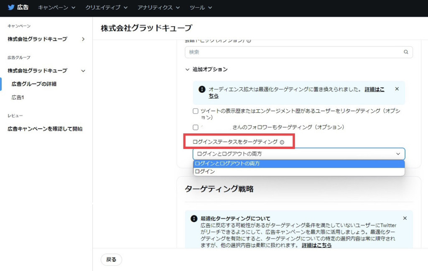The height and width of the screenshot is (271, 428).
Task: Click the info icon in 最適化ターゲティングについて box
Action: pyautogui.click(x=194, y=219)
